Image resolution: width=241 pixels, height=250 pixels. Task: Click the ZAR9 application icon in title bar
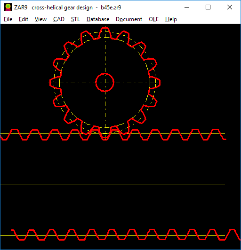click(8, 7)
